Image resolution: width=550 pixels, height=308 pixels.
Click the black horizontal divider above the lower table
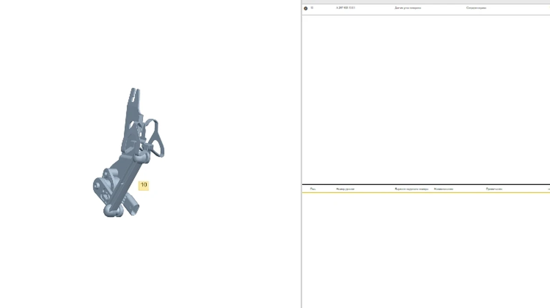[425, 184]
